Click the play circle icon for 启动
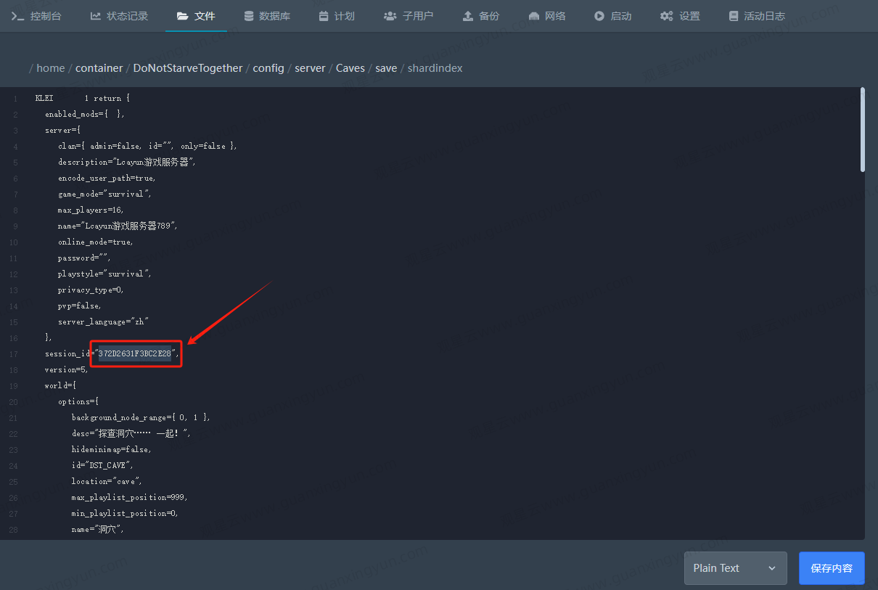The image size is (878, 590). [x=599, y=16]
